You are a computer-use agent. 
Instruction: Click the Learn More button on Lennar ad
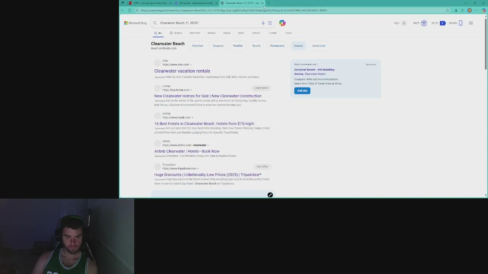pos(261,88)
